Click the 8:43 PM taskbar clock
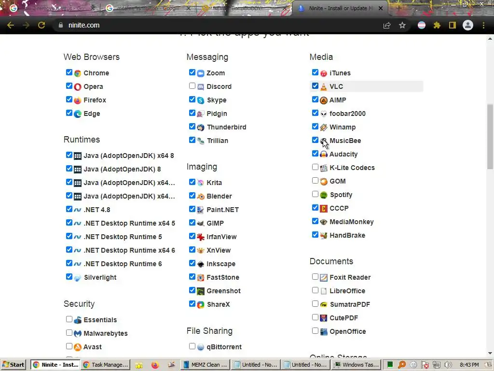 pyautogui.click(x=469, y=365)
